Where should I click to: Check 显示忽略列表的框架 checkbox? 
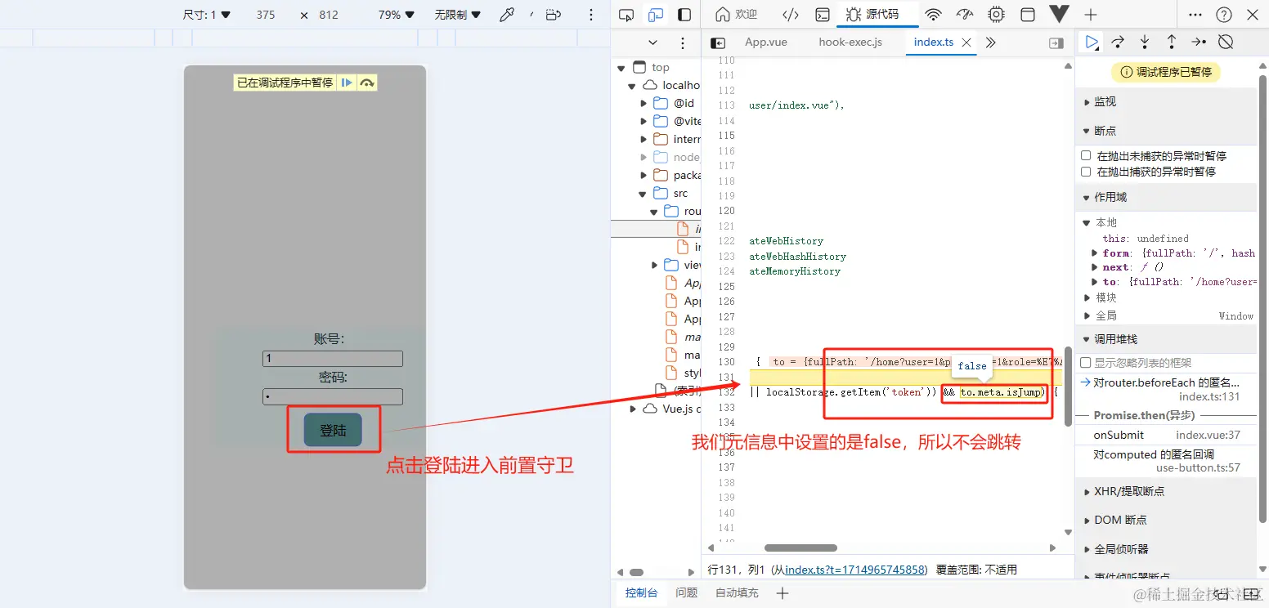pyautogui.click(x=1086, y=363)
